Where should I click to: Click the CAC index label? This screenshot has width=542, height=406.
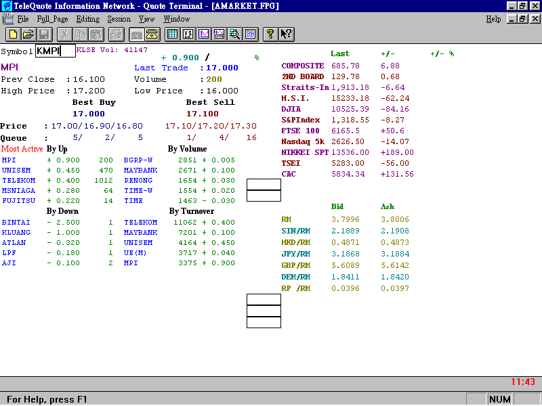[289, 174]
